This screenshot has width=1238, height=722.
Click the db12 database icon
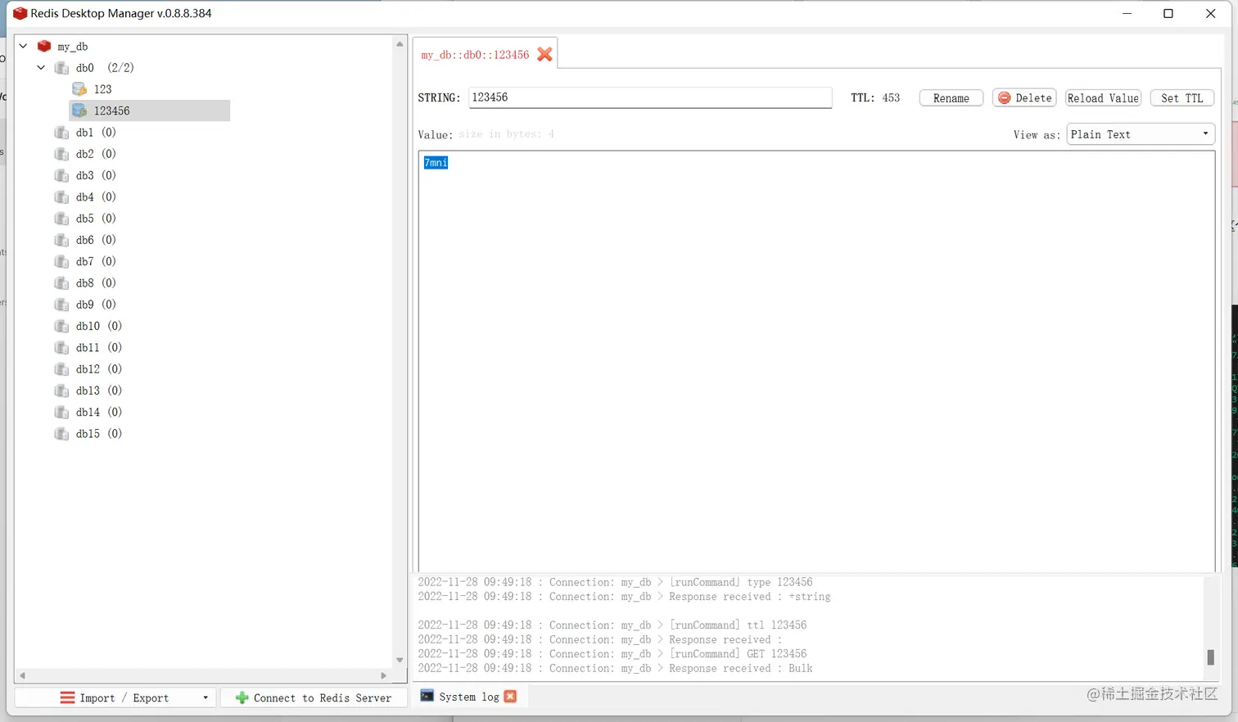click(61, 369)
